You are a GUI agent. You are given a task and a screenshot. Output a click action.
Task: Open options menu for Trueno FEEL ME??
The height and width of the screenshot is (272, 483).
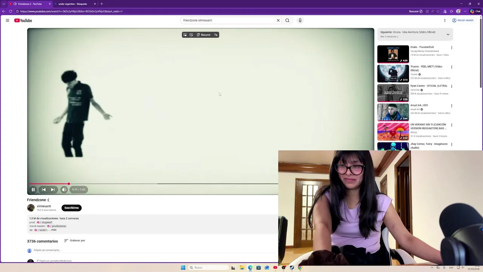(451, 67)
